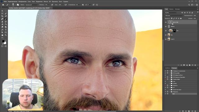Select the Eraser tool
This screenshot has width=199, height=112.
pos(2,24)
